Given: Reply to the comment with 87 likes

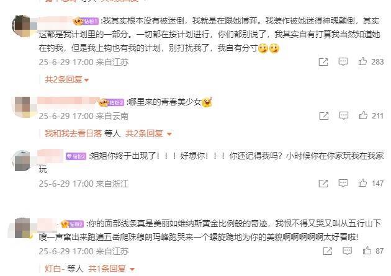Looking at the screenshot, I should pyautogui.click(x=347, y=251).
